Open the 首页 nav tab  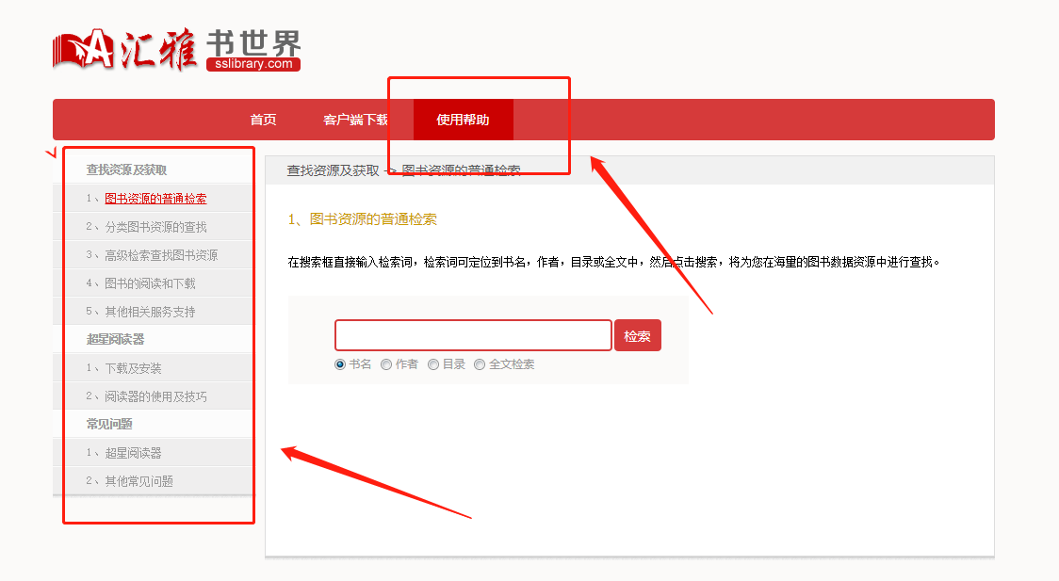pos(263,120)
